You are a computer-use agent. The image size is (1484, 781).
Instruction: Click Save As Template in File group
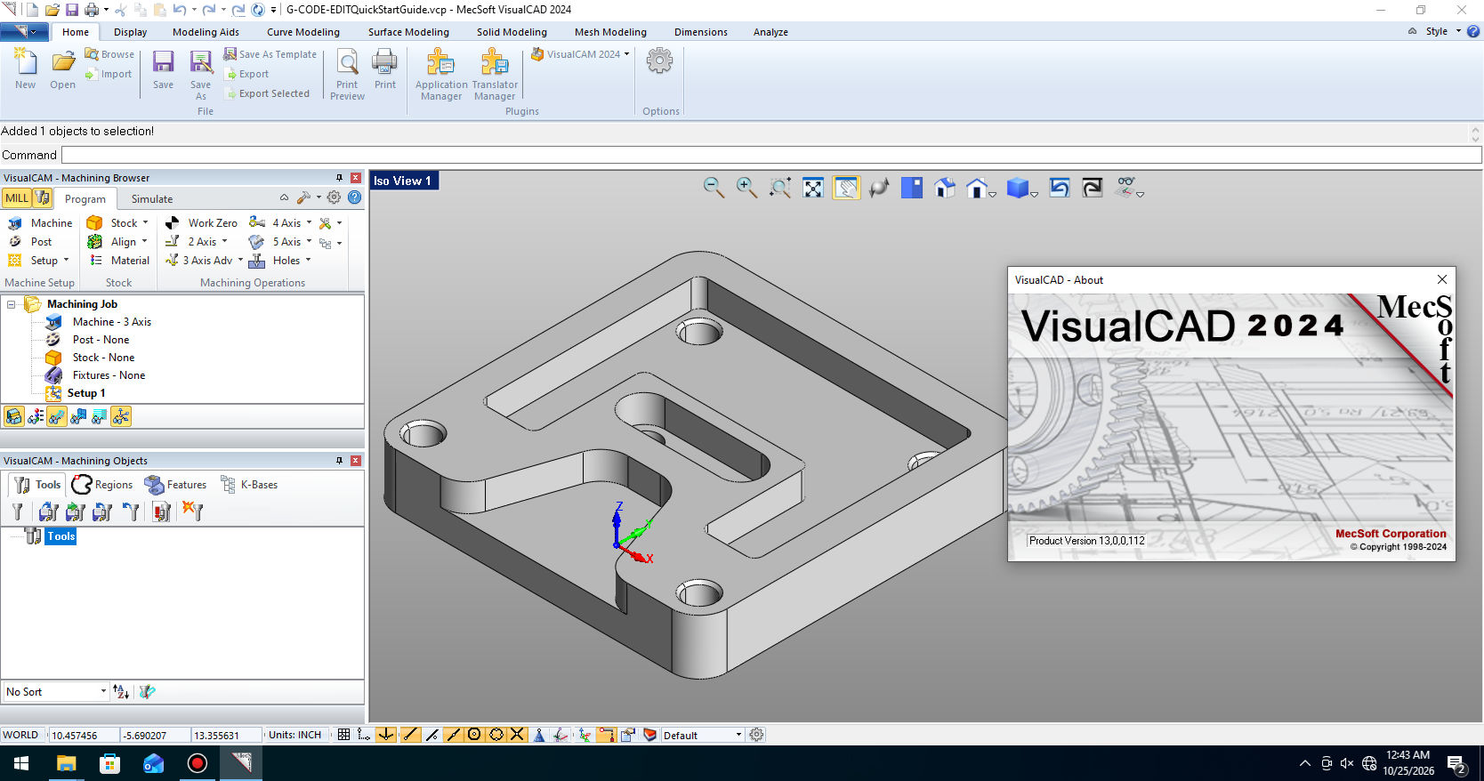(x=270, y=54)
